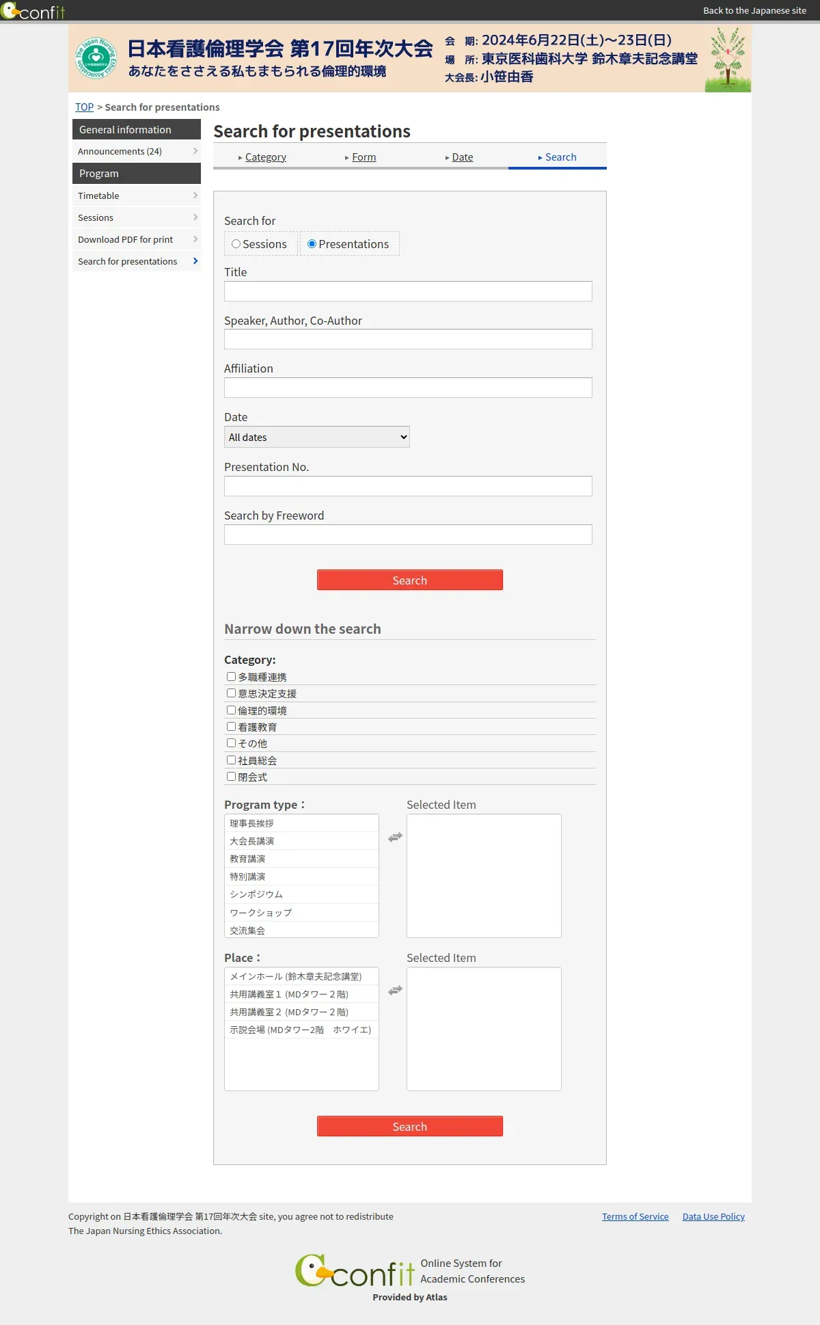Click Back to the Japanese site
Image resolution: width=820 pixels, height=1325 pixels.
(754, 10)
